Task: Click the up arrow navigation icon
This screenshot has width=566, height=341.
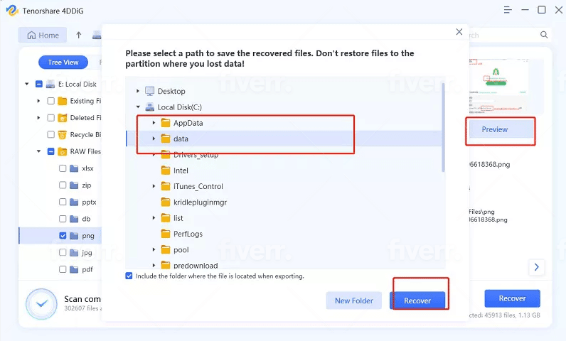Action: coord(79,35)
